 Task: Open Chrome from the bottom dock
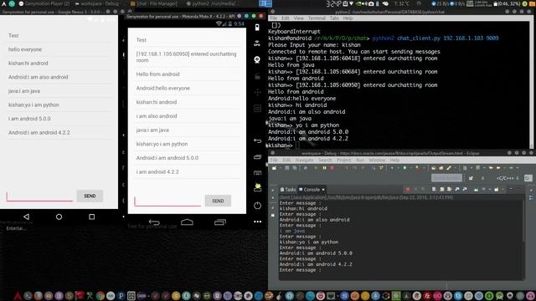[100, 295]
